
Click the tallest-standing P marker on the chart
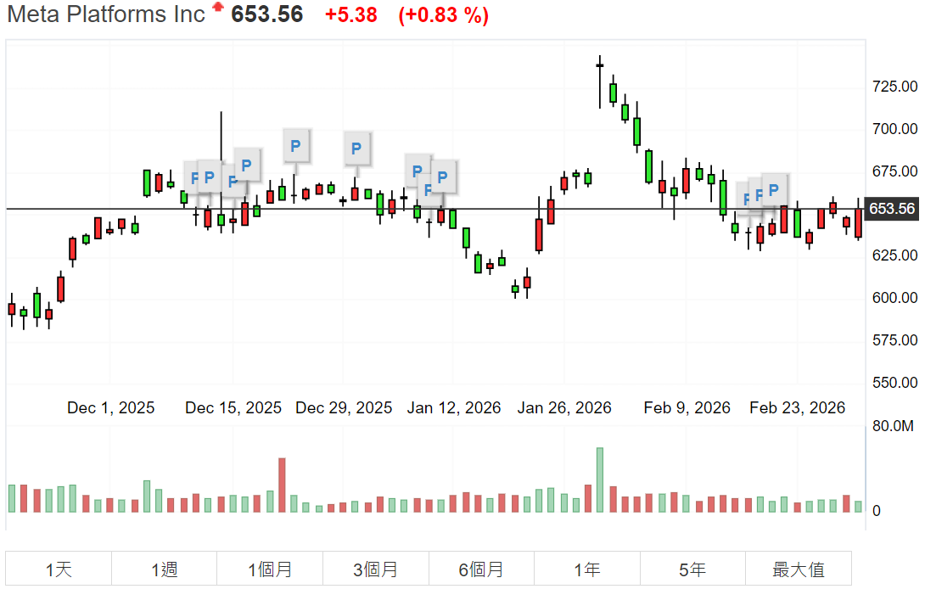295,146
